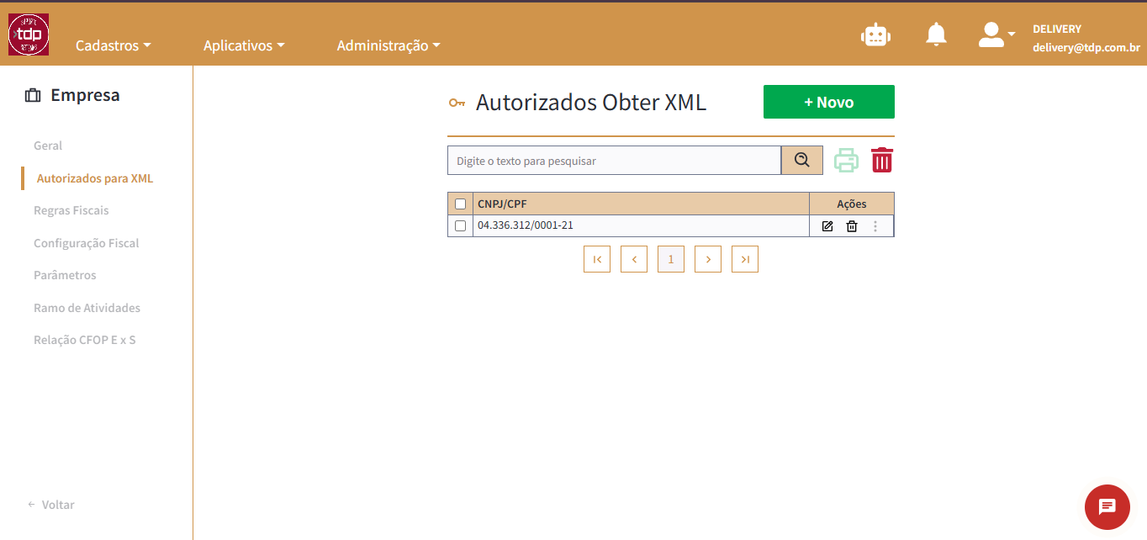1147x540 pixels.
Task: Open Relação CFOP E x S
Action: pyautogui.click(x=85, y=340)
